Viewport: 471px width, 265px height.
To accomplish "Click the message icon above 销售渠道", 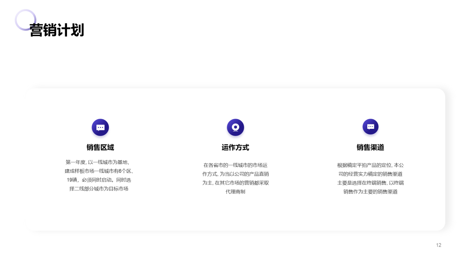I will (371, 127).
